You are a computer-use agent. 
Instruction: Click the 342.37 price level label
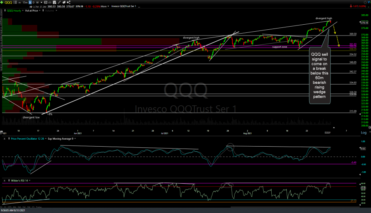coord(353,71)
